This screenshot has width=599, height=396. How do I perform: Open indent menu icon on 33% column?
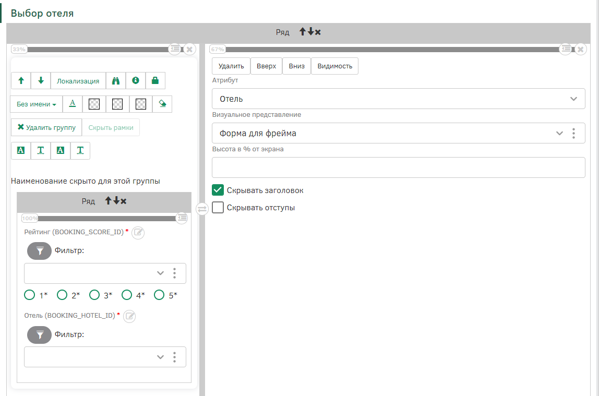(x=175, y=49)
